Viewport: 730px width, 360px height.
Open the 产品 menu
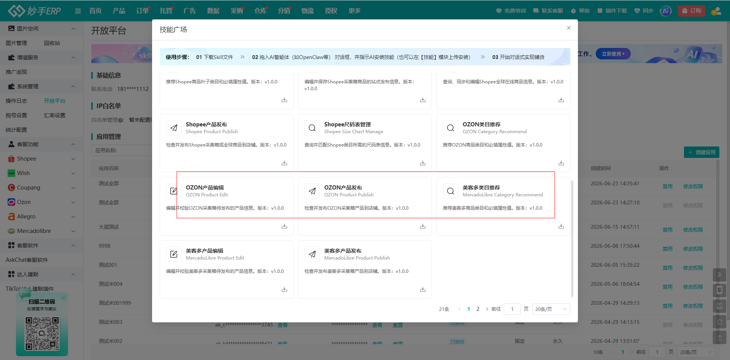tap(119, 11)
